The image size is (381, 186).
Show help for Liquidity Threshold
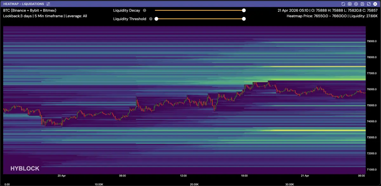coord(151,19)
